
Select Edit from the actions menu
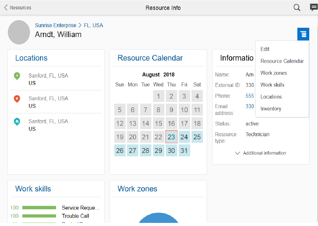(x=265, y=49)
